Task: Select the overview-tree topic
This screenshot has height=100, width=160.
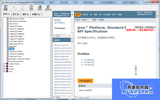Action: [15, 56]
